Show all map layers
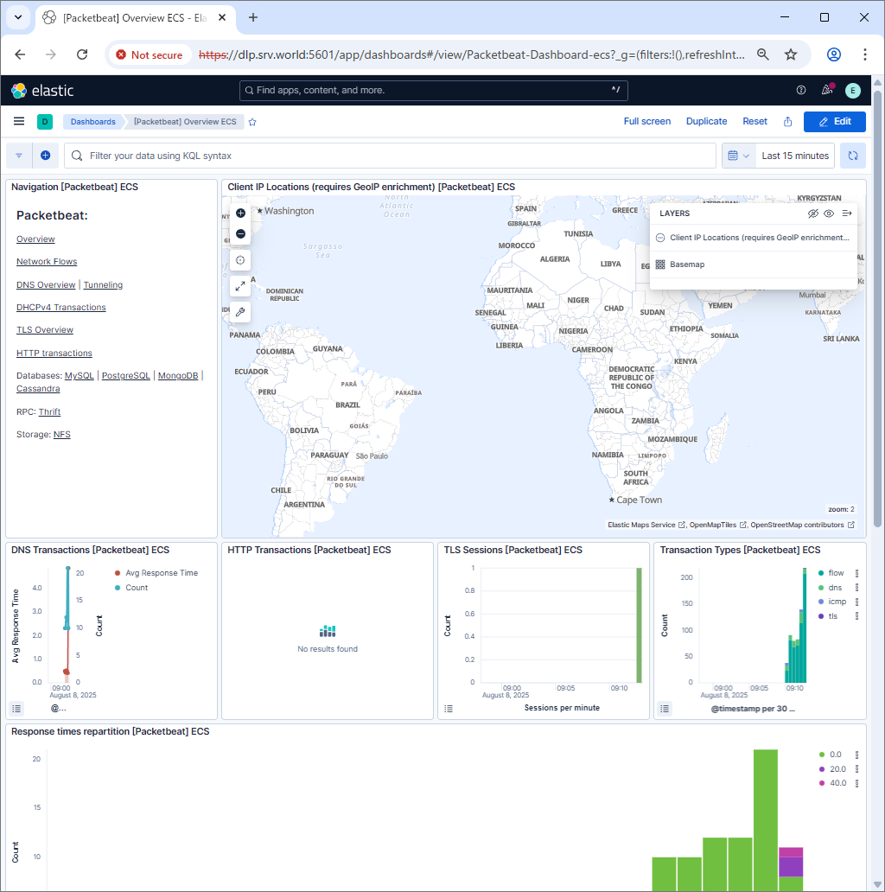885x892 pixels. (x=829, y=213)
